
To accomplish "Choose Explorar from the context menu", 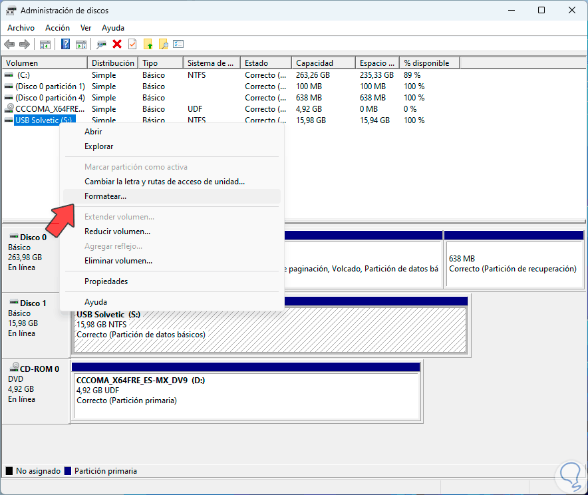I will coord(172,146).
